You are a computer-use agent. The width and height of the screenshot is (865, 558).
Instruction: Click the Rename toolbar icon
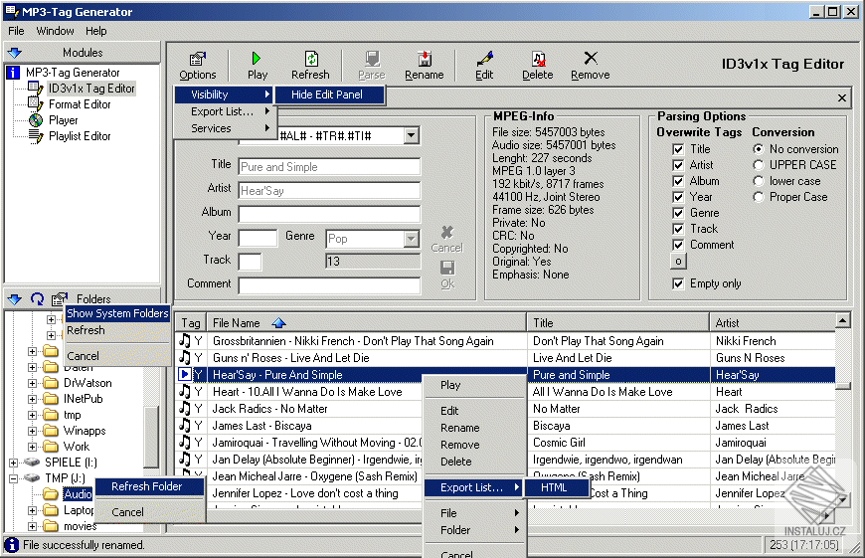[425, 58]
